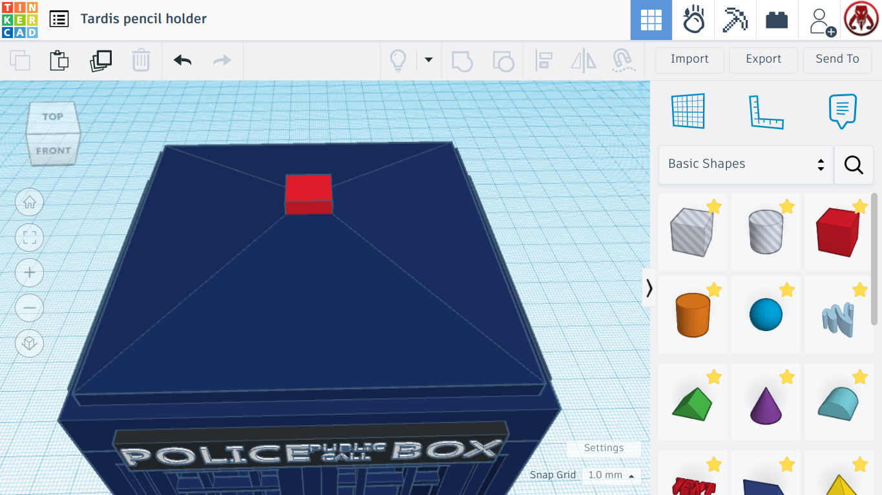Select the Cylinder hole shape

pyautogui.click(x=766, y=232)
